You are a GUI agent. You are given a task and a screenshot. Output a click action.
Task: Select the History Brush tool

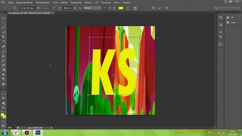(x=3, y=60)
